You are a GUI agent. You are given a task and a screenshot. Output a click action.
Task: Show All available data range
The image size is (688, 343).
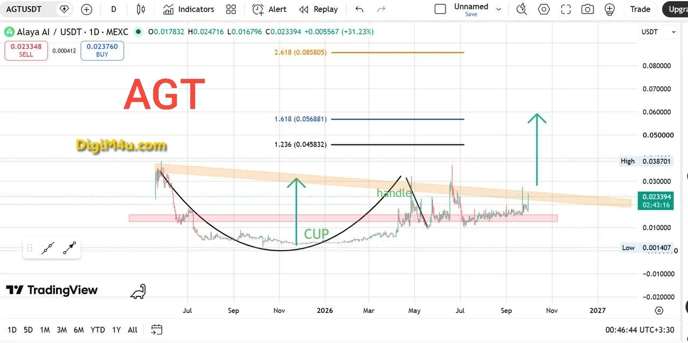[133, 330]
